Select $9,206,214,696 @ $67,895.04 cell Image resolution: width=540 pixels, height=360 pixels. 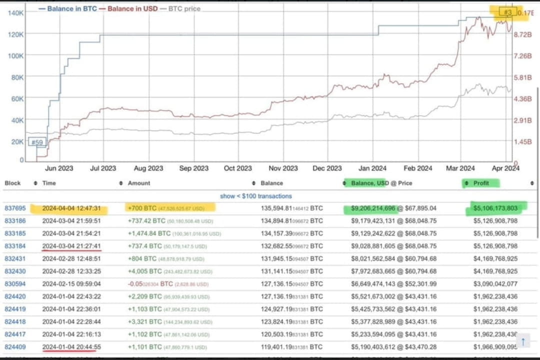coord(393,208)
